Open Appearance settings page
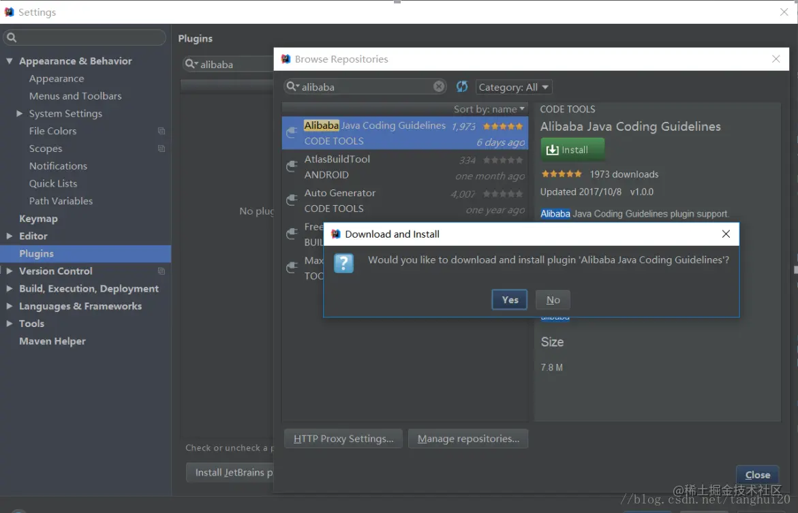This screenshot has height=513, width=798. click(x=57, y=78)
